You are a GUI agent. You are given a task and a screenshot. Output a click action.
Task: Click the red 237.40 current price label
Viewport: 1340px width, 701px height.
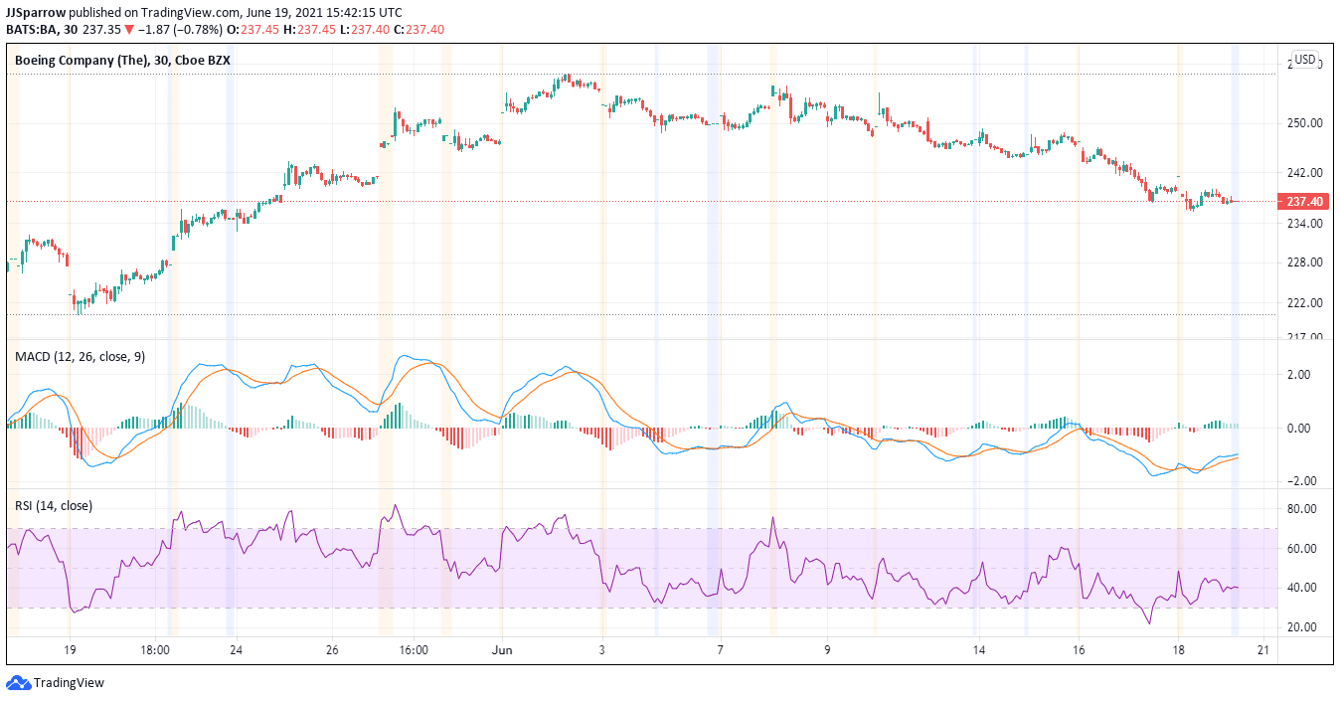pyautogui.click(x=1304, y=201)
